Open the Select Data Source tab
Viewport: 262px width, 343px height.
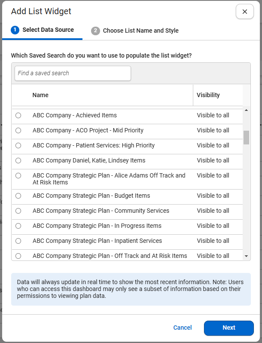tap(43, 30)
